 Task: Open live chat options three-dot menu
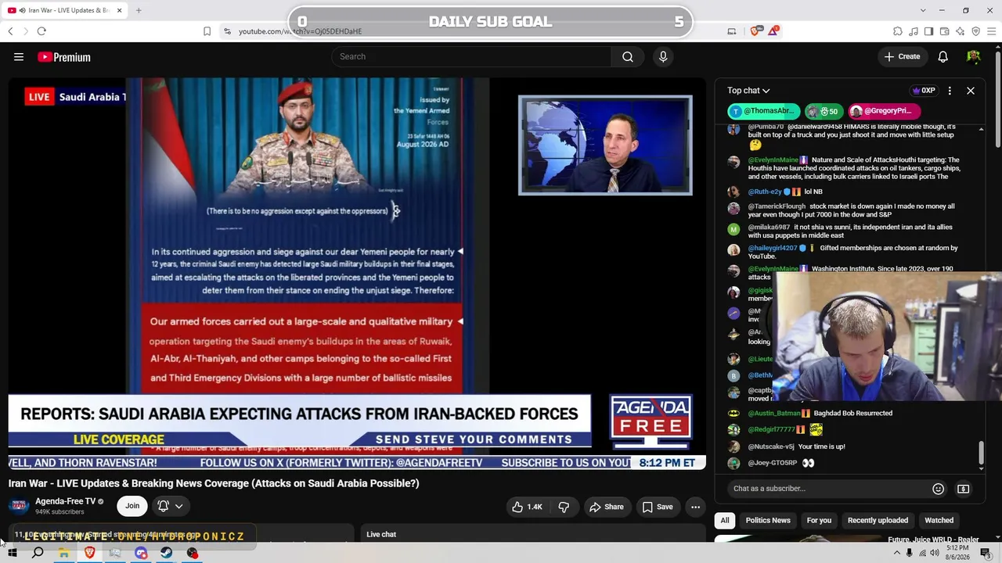click(950, 91)
